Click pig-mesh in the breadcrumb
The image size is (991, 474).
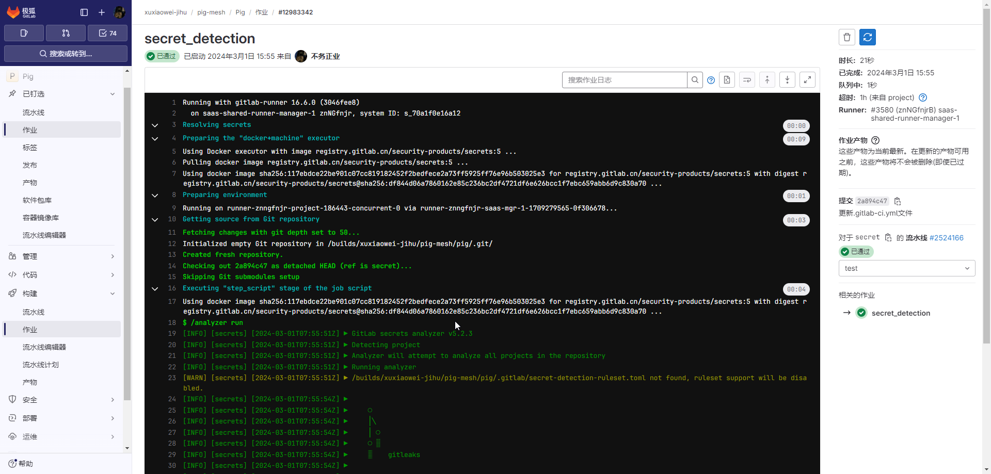tap(211, 12)
